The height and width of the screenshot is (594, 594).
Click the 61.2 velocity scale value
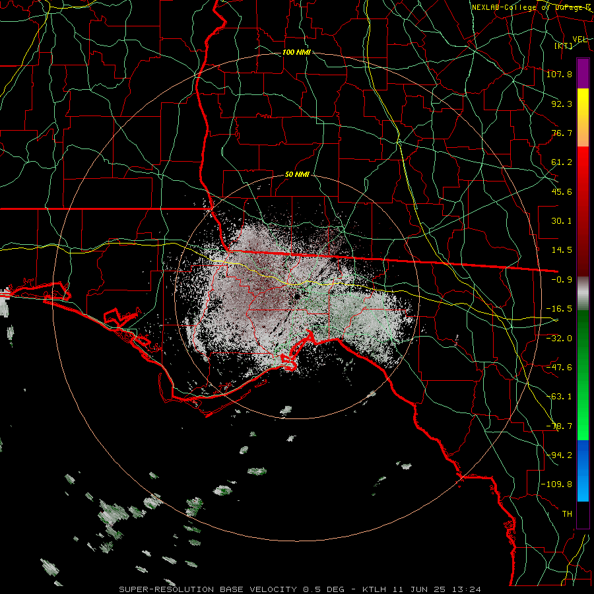point(562,162)
